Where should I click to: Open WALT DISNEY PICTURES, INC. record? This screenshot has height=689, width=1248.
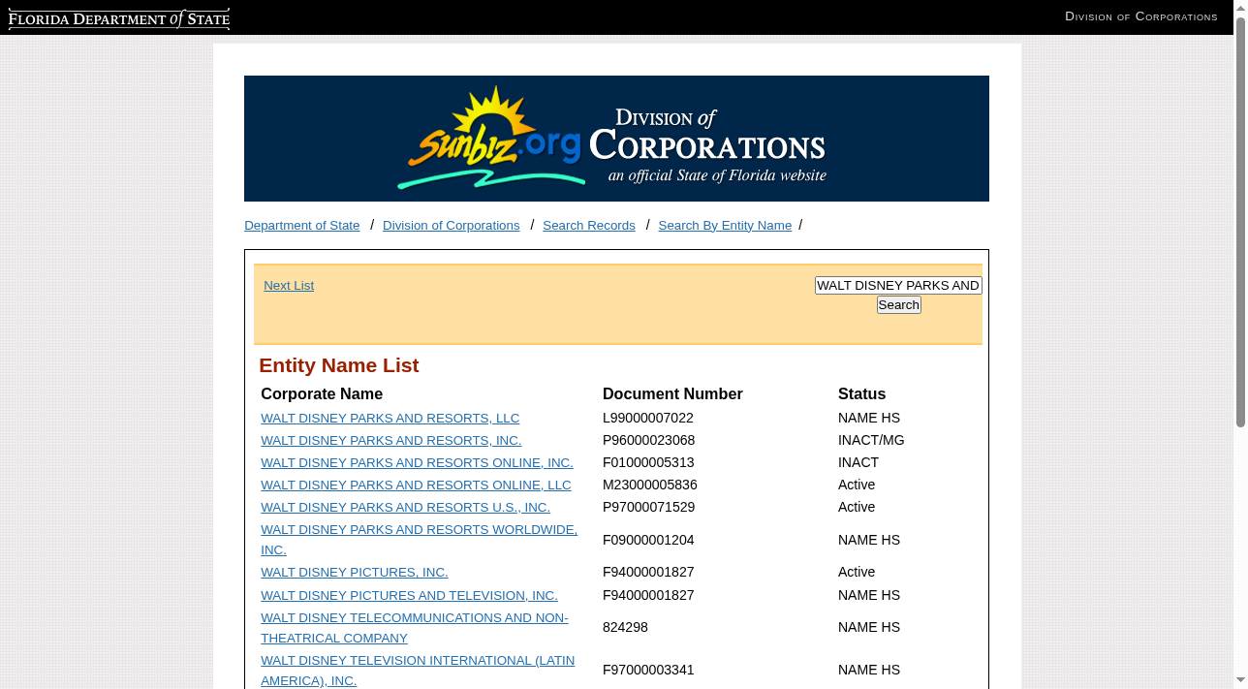[x=354, y=573]
